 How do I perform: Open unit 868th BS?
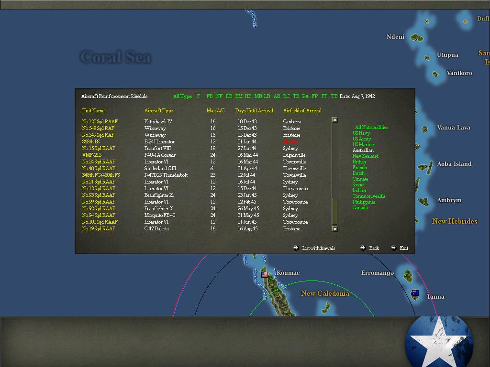pyautogui.click(x=90, y=141)
